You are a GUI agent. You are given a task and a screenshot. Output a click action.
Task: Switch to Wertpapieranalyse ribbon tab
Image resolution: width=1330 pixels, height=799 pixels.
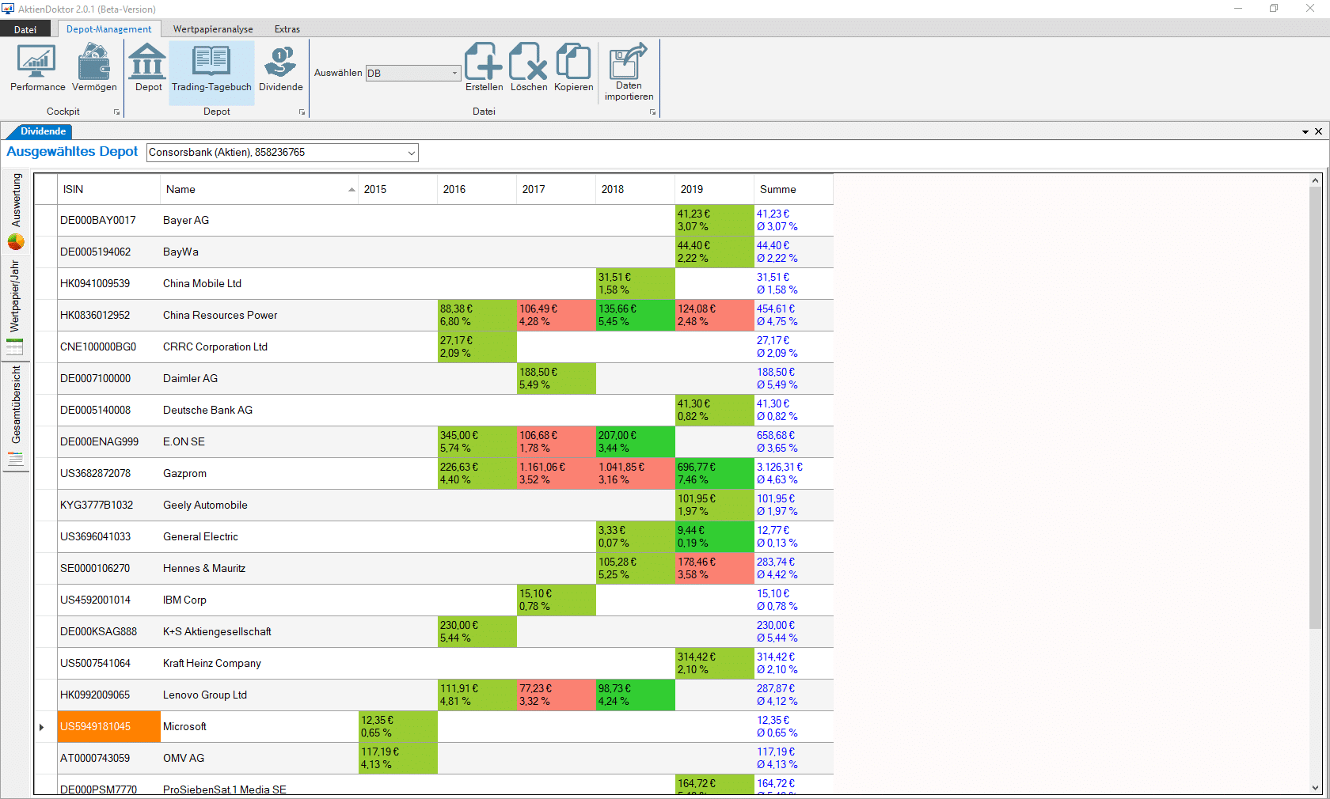(213, 29)
